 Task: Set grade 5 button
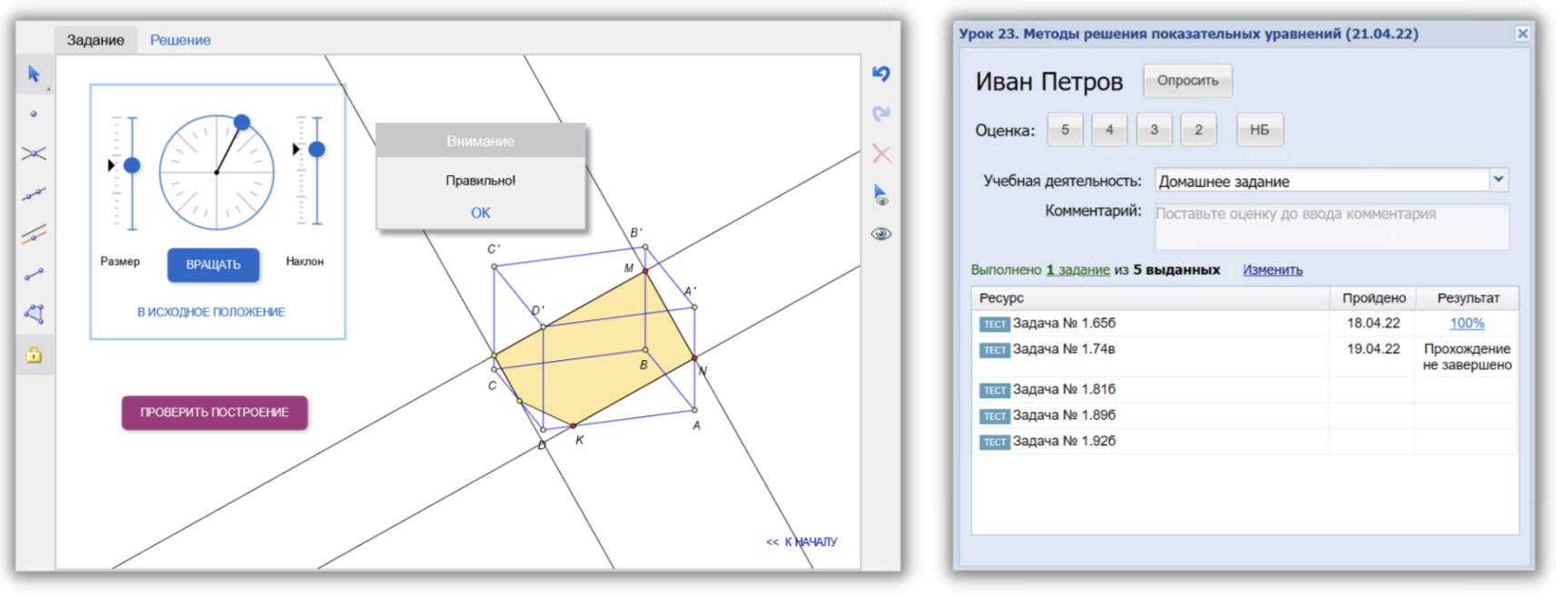point(1065,130)
